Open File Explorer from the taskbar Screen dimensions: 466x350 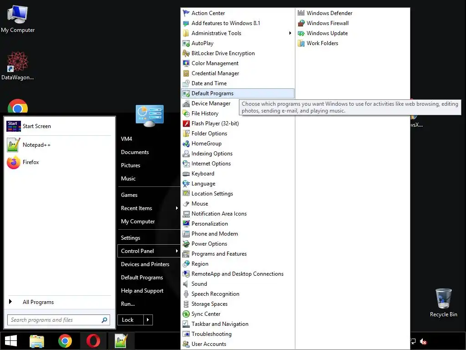[x=37, y=341]
